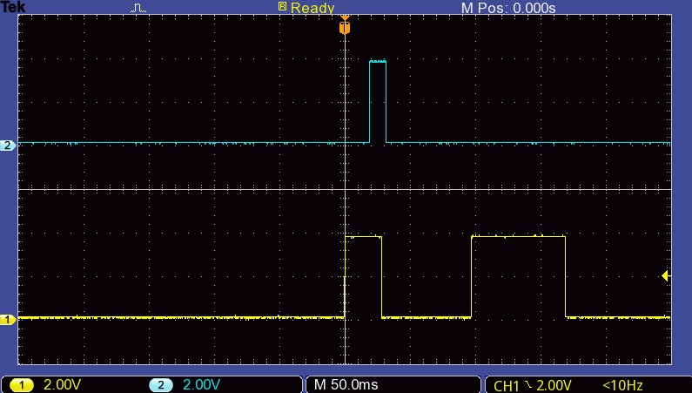Click the top of the first yellow pulse
Screen dimensions: 692x393
click(x=363, y=237)
